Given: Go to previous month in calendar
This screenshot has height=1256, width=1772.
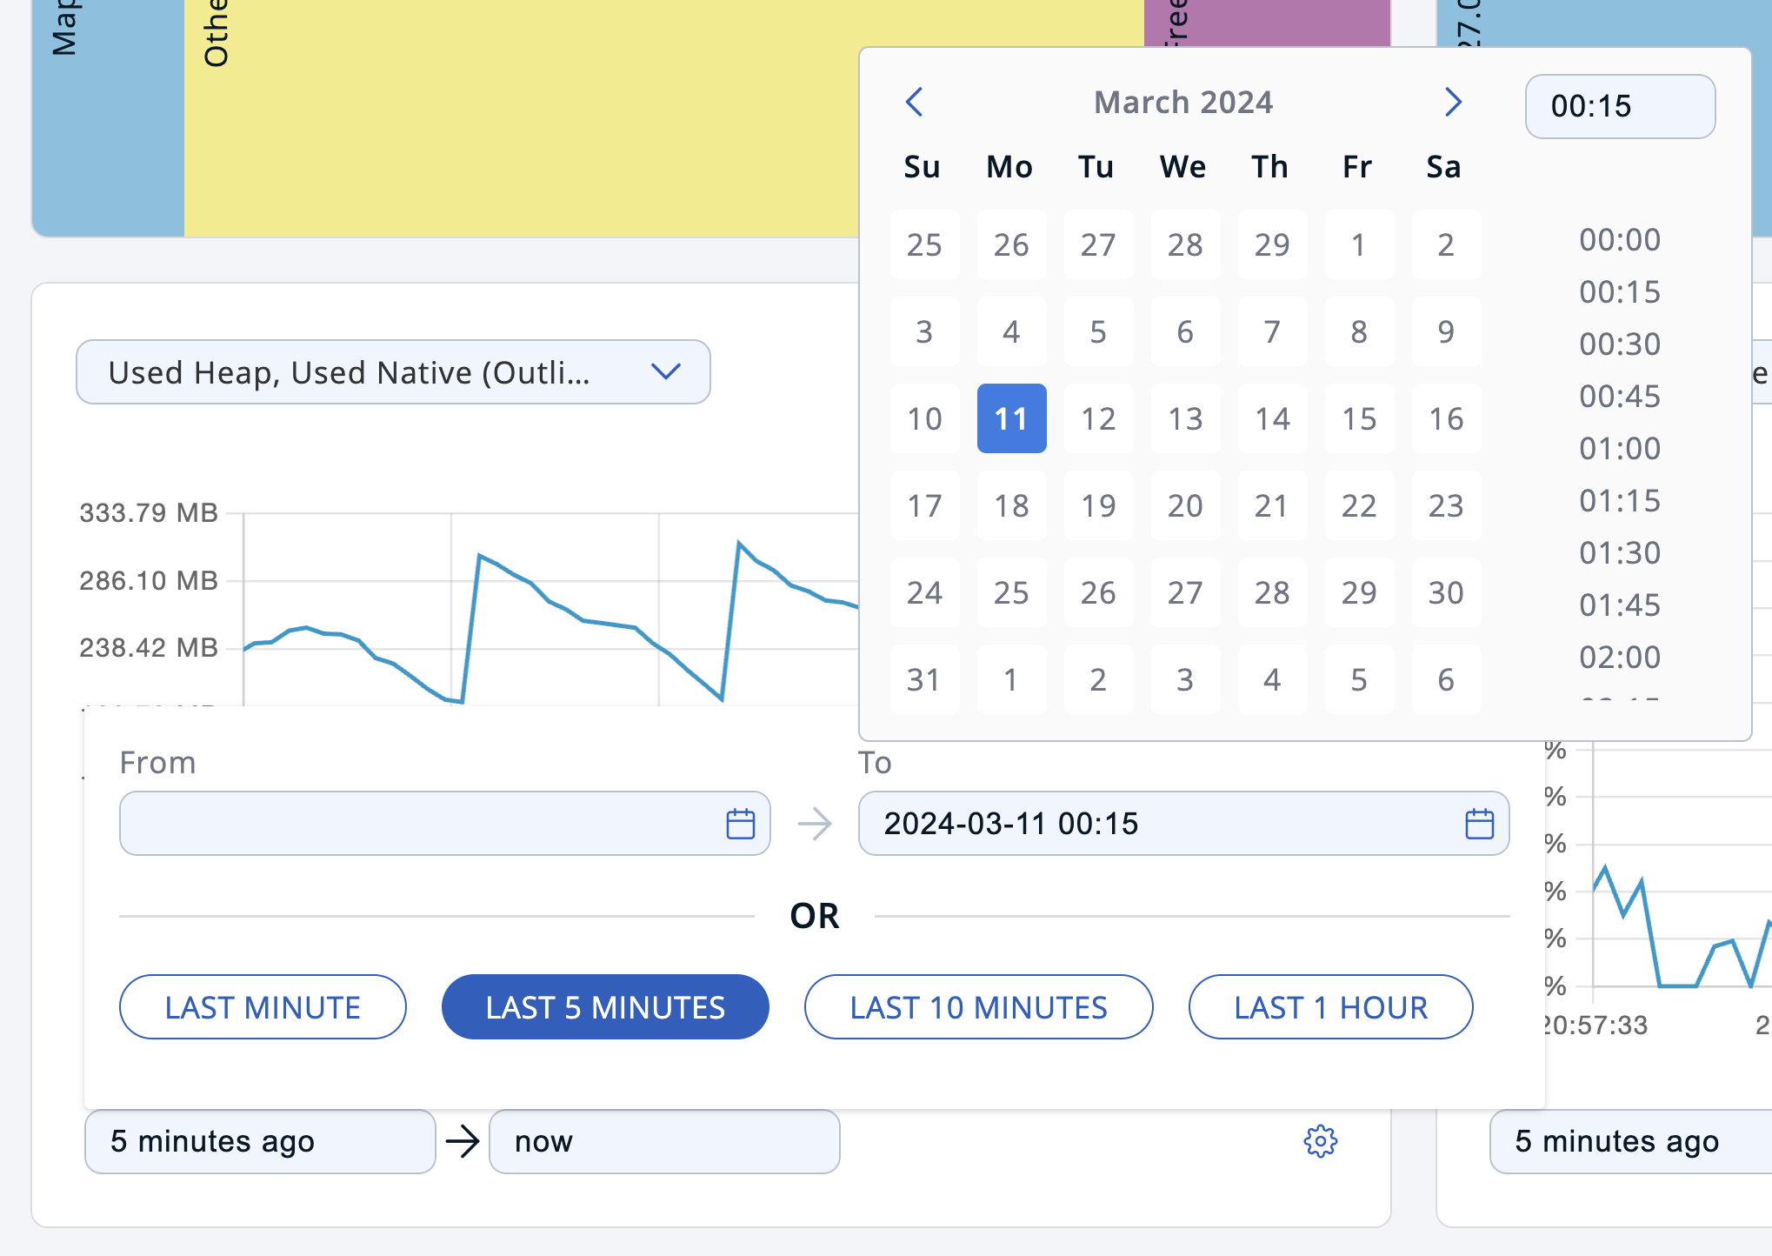Looking at the screenshot, I should click(x=914, y=102).
